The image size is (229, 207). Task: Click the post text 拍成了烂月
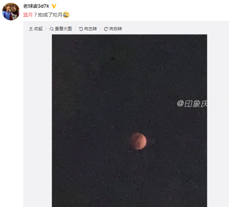(x=50, y=15)
